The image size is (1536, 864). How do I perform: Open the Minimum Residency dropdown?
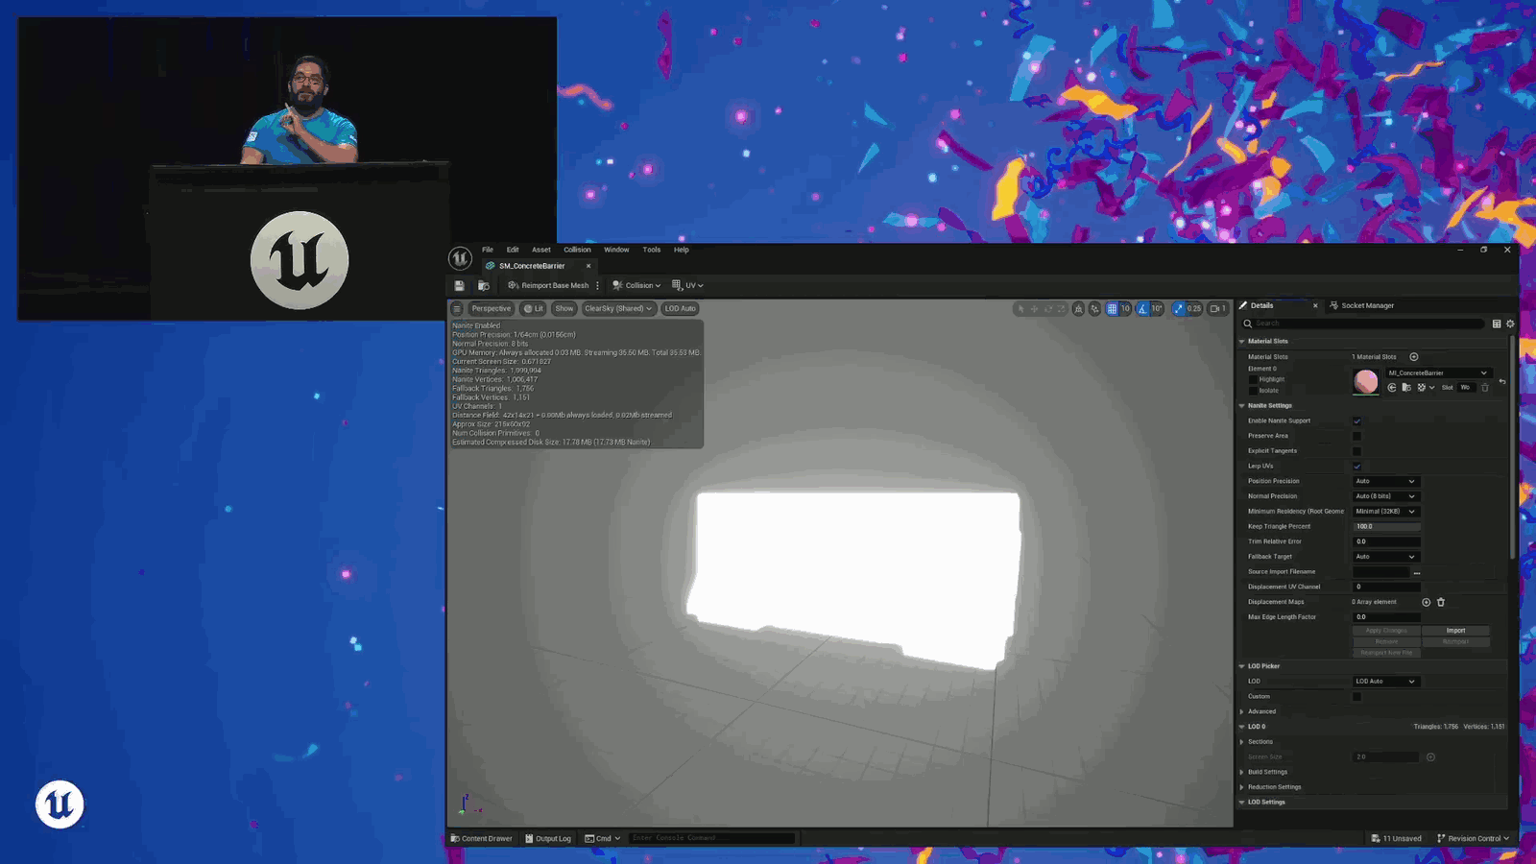coord(1385,512)
